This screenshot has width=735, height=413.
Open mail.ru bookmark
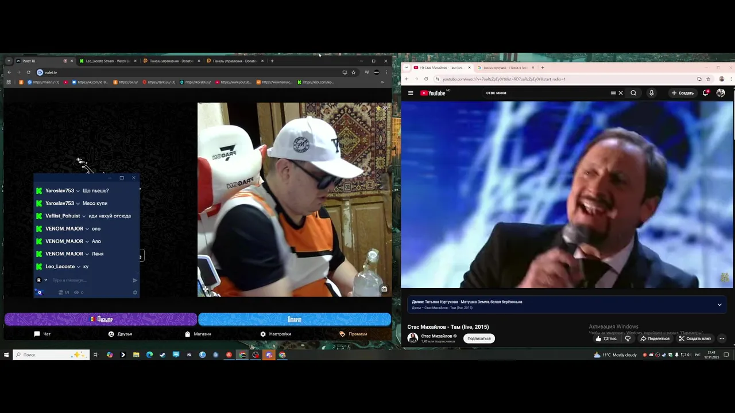43,82
